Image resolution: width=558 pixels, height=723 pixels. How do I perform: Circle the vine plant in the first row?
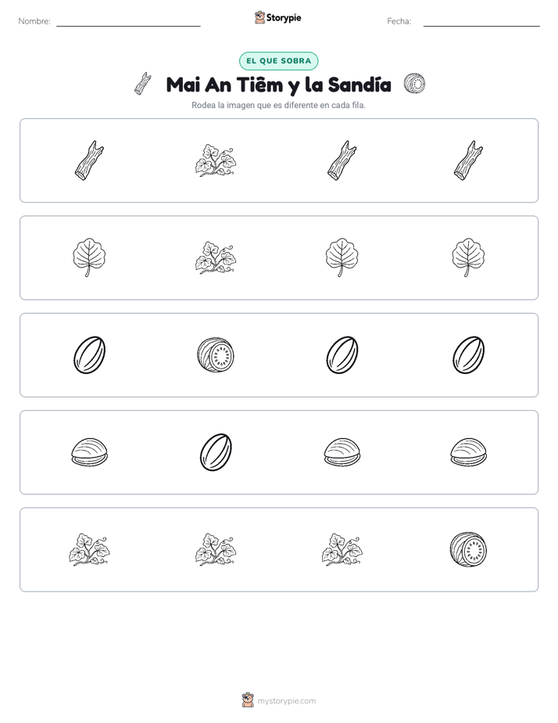(x=216, y=160)
